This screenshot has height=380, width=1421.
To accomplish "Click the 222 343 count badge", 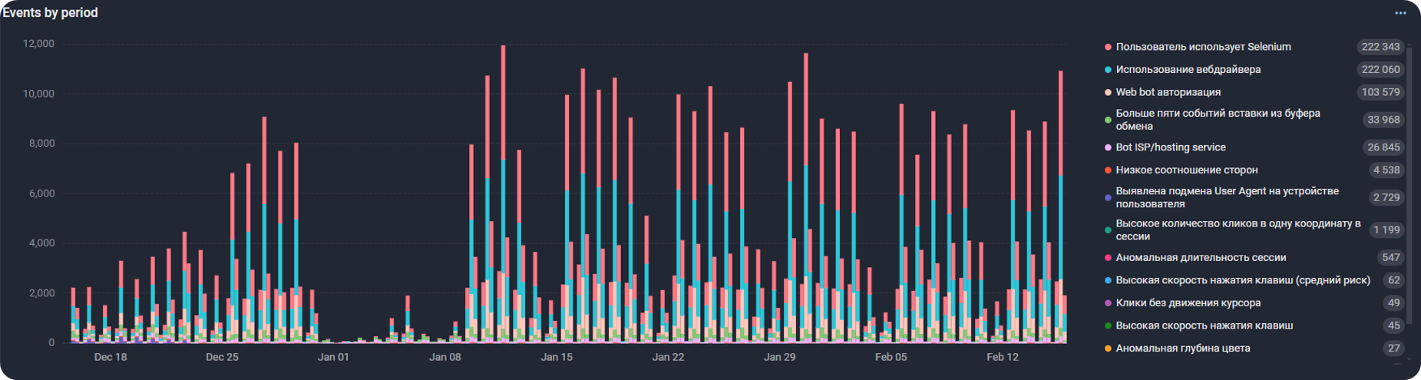I will click(x=1380, y=47).
